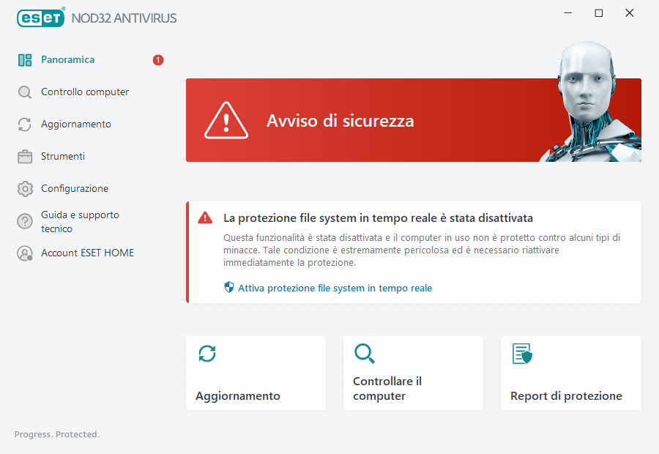
Task: Select the Controllo computer magnifying glass icon
Action: [25, 92]
